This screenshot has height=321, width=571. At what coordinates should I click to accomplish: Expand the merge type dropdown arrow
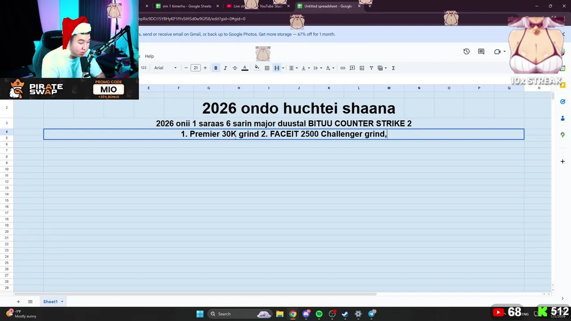coord(283,68)
